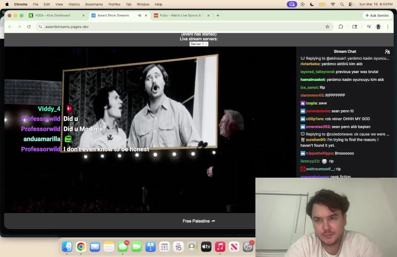
Task: Reload the awardstreams page
Action: pos(29,26)
